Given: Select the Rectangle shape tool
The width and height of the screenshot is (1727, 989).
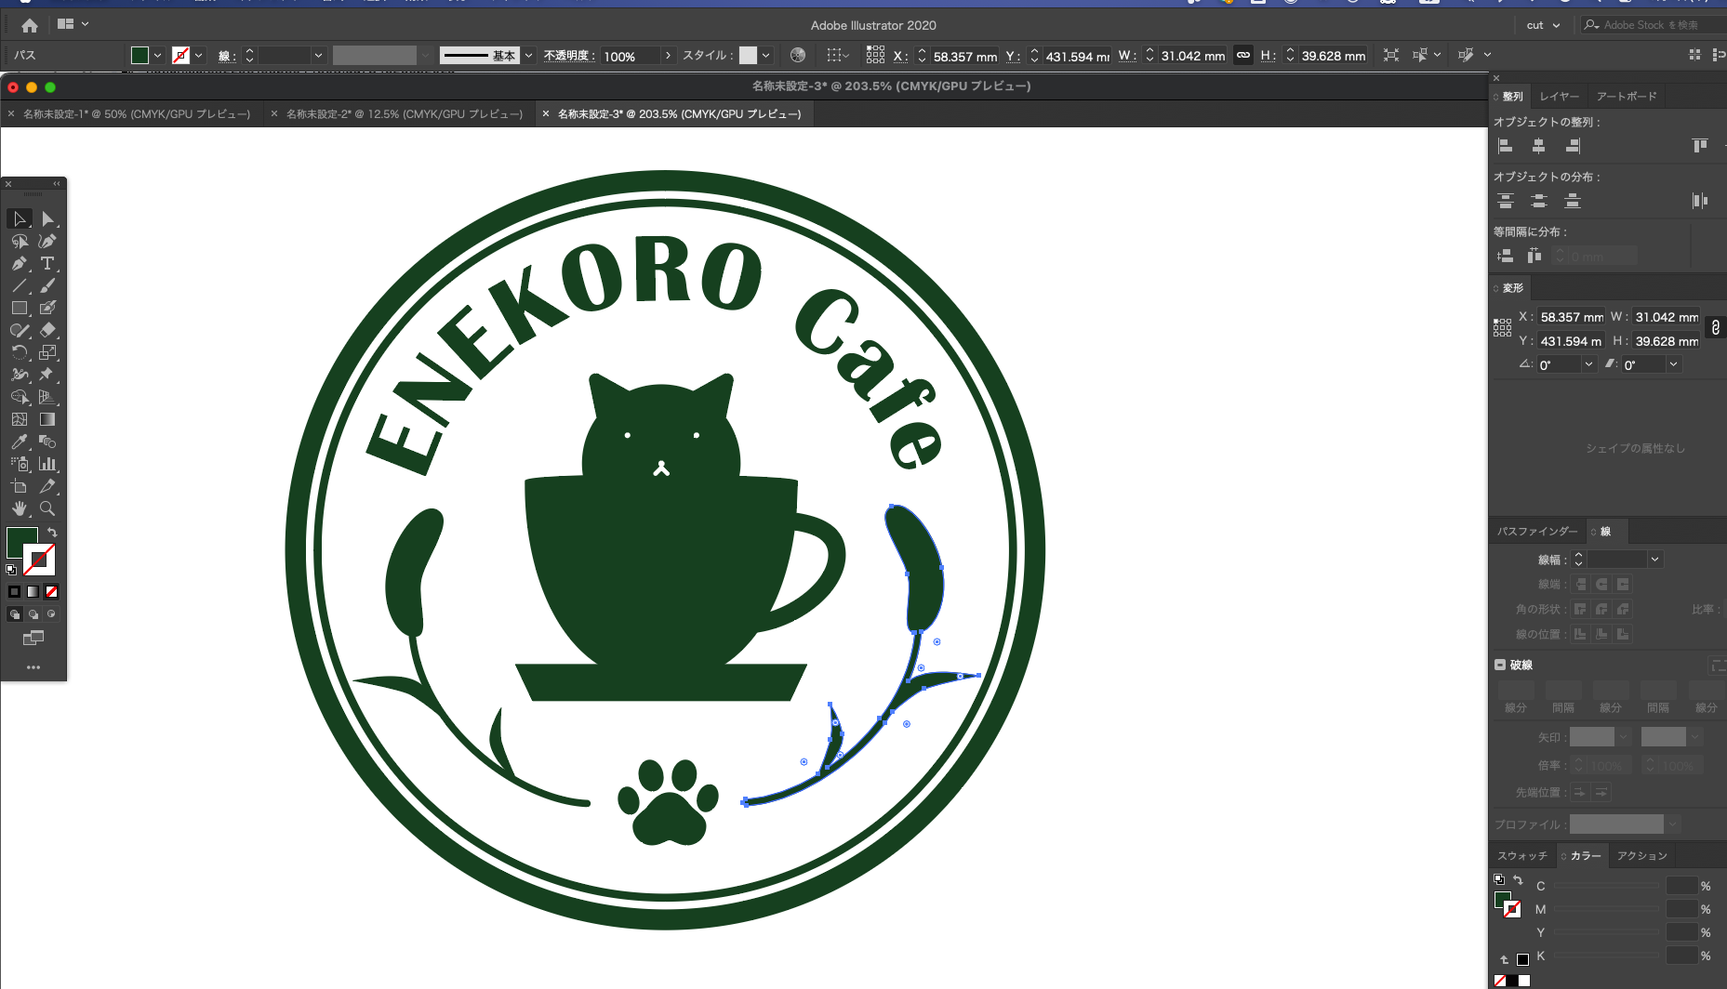Looking at the screenshot, I should click(x=19, y=309).
